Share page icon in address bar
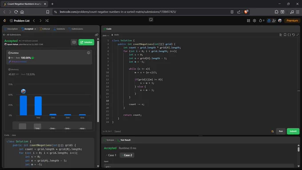Screen dimensions: 302x170 pyautogui.click(x=238, y=12)
